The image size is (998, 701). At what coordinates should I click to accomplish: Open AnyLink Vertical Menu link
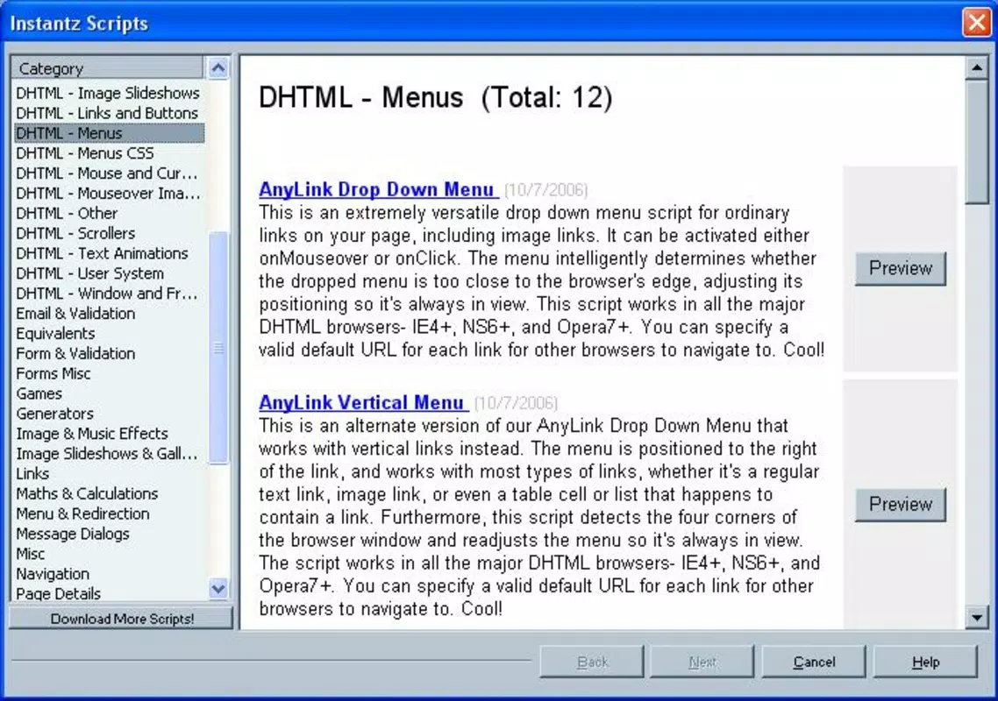pyautogui.click(x=361, y=403)
